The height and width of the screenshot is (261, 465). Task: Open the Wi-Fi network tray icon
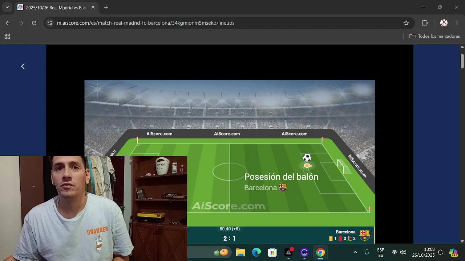pos(395,253)
